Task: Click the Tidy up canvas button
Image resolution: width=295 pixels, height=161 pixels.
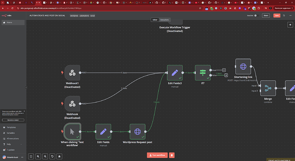Action: (x=59, y=156)
